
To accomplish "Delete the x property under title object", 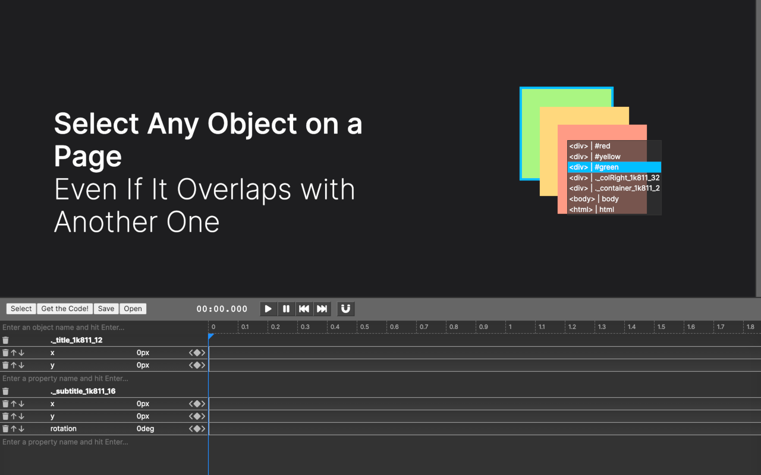I will (5, 353).
